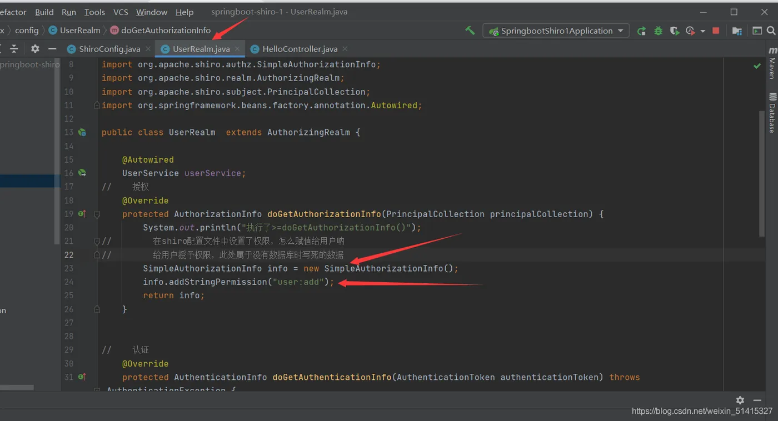The width and height of the screenshot is (778, 421).
Task: Hide bottom panel with minus icon
Action: pyautogui.click(x=757, y=400)
